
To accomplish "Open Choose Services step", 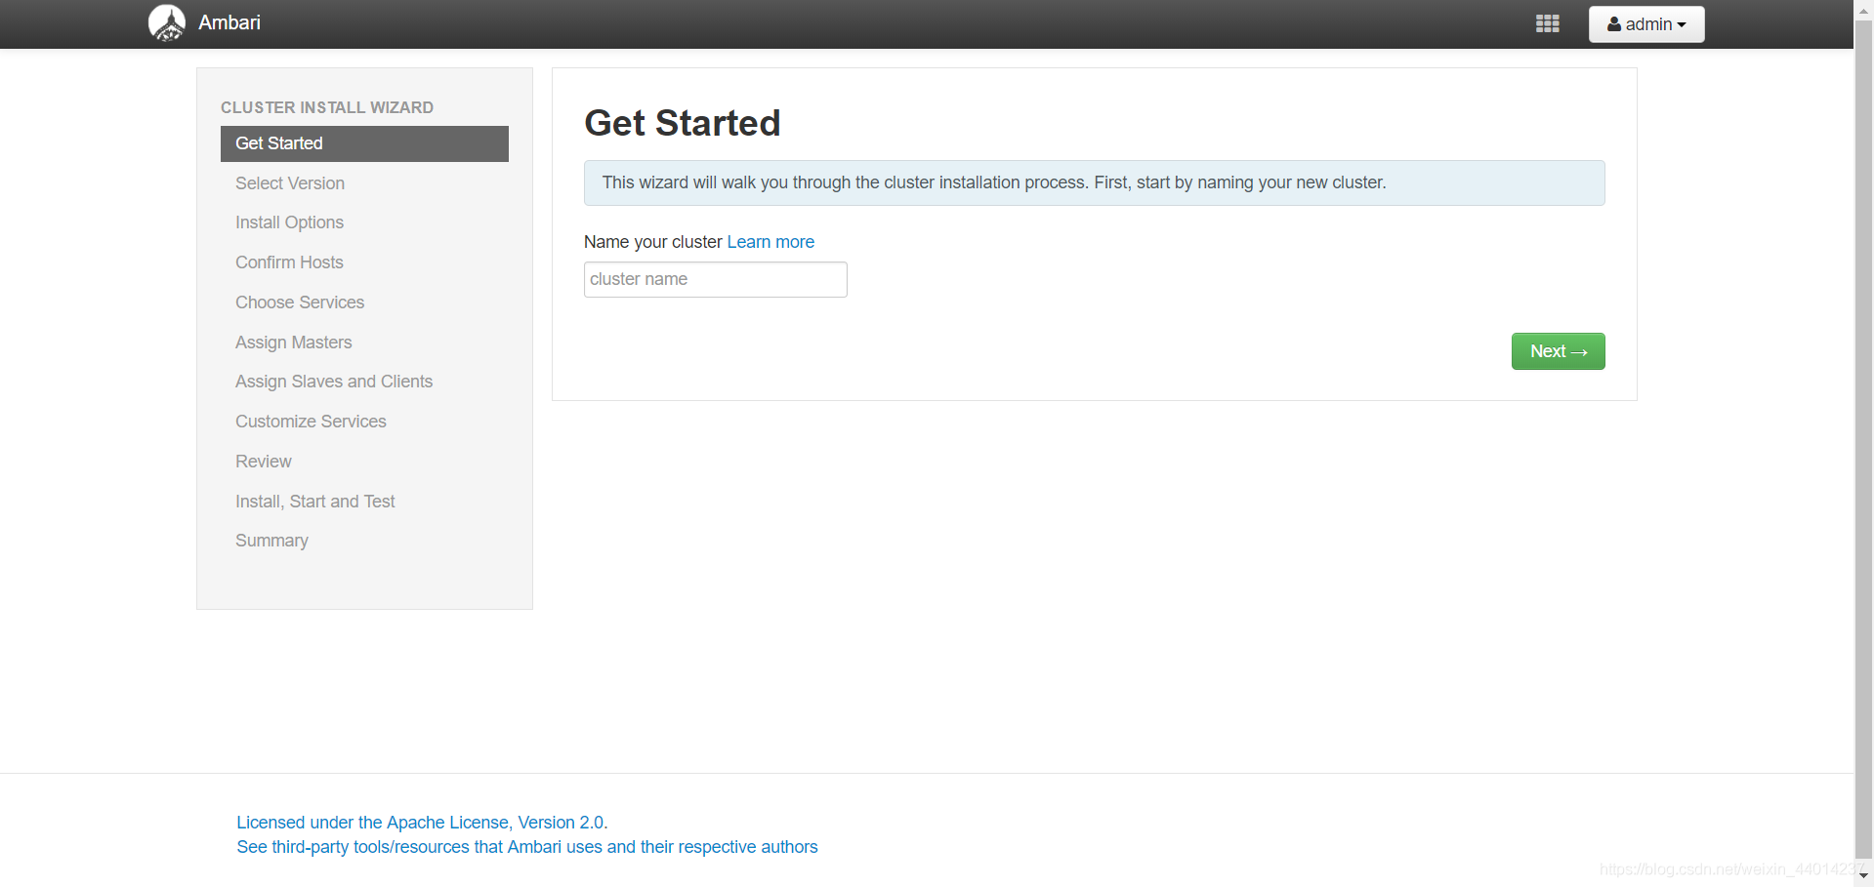I will (300, 302).
